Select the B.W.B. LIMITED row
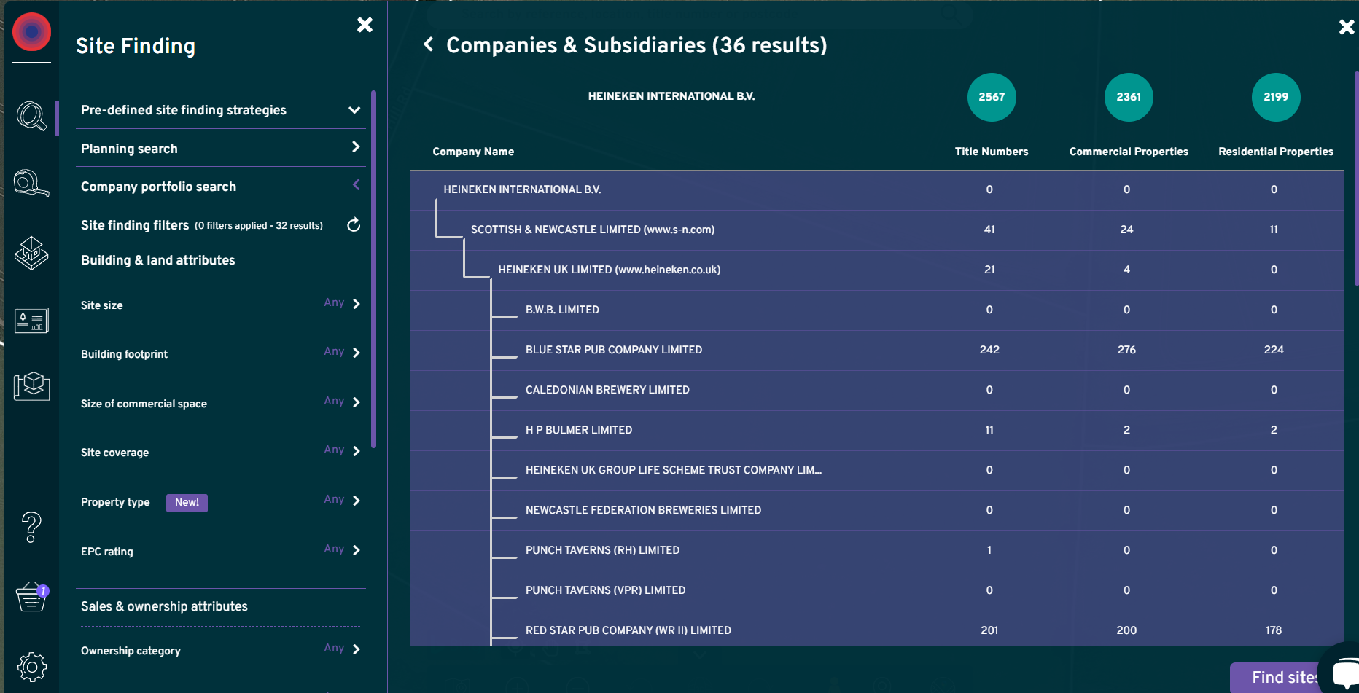Viewport: 1359px width, 693px height. click(x=876, y=310)
